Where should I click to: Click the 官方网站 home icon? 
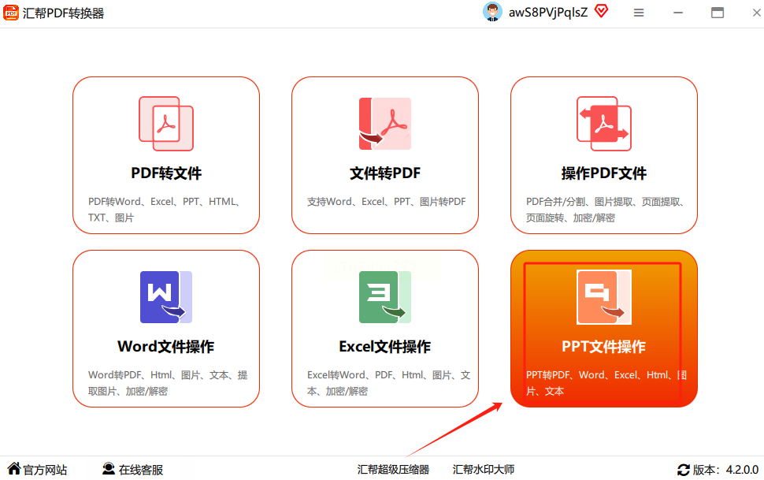coord(14,469)
